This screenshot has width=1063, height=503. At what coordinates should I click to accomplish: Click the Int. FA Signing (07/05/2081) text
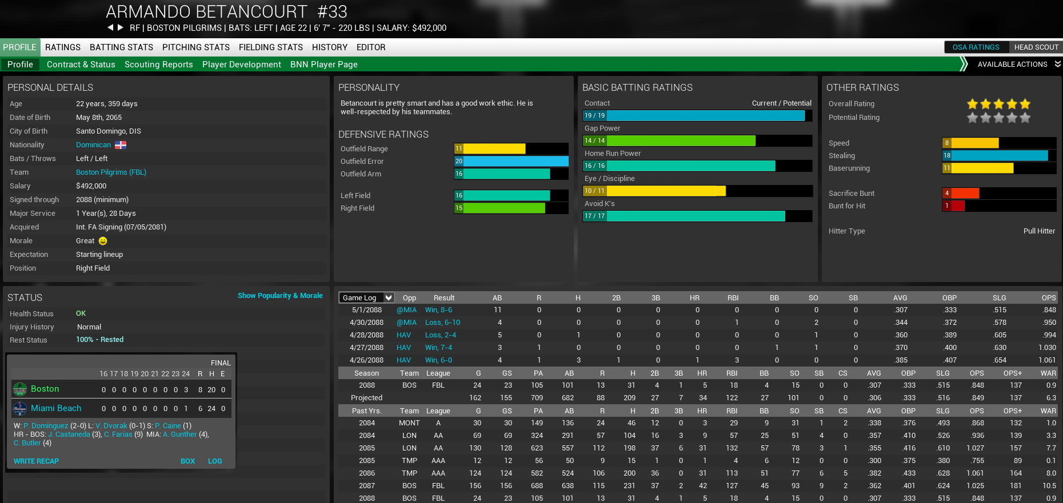[121, 227]
